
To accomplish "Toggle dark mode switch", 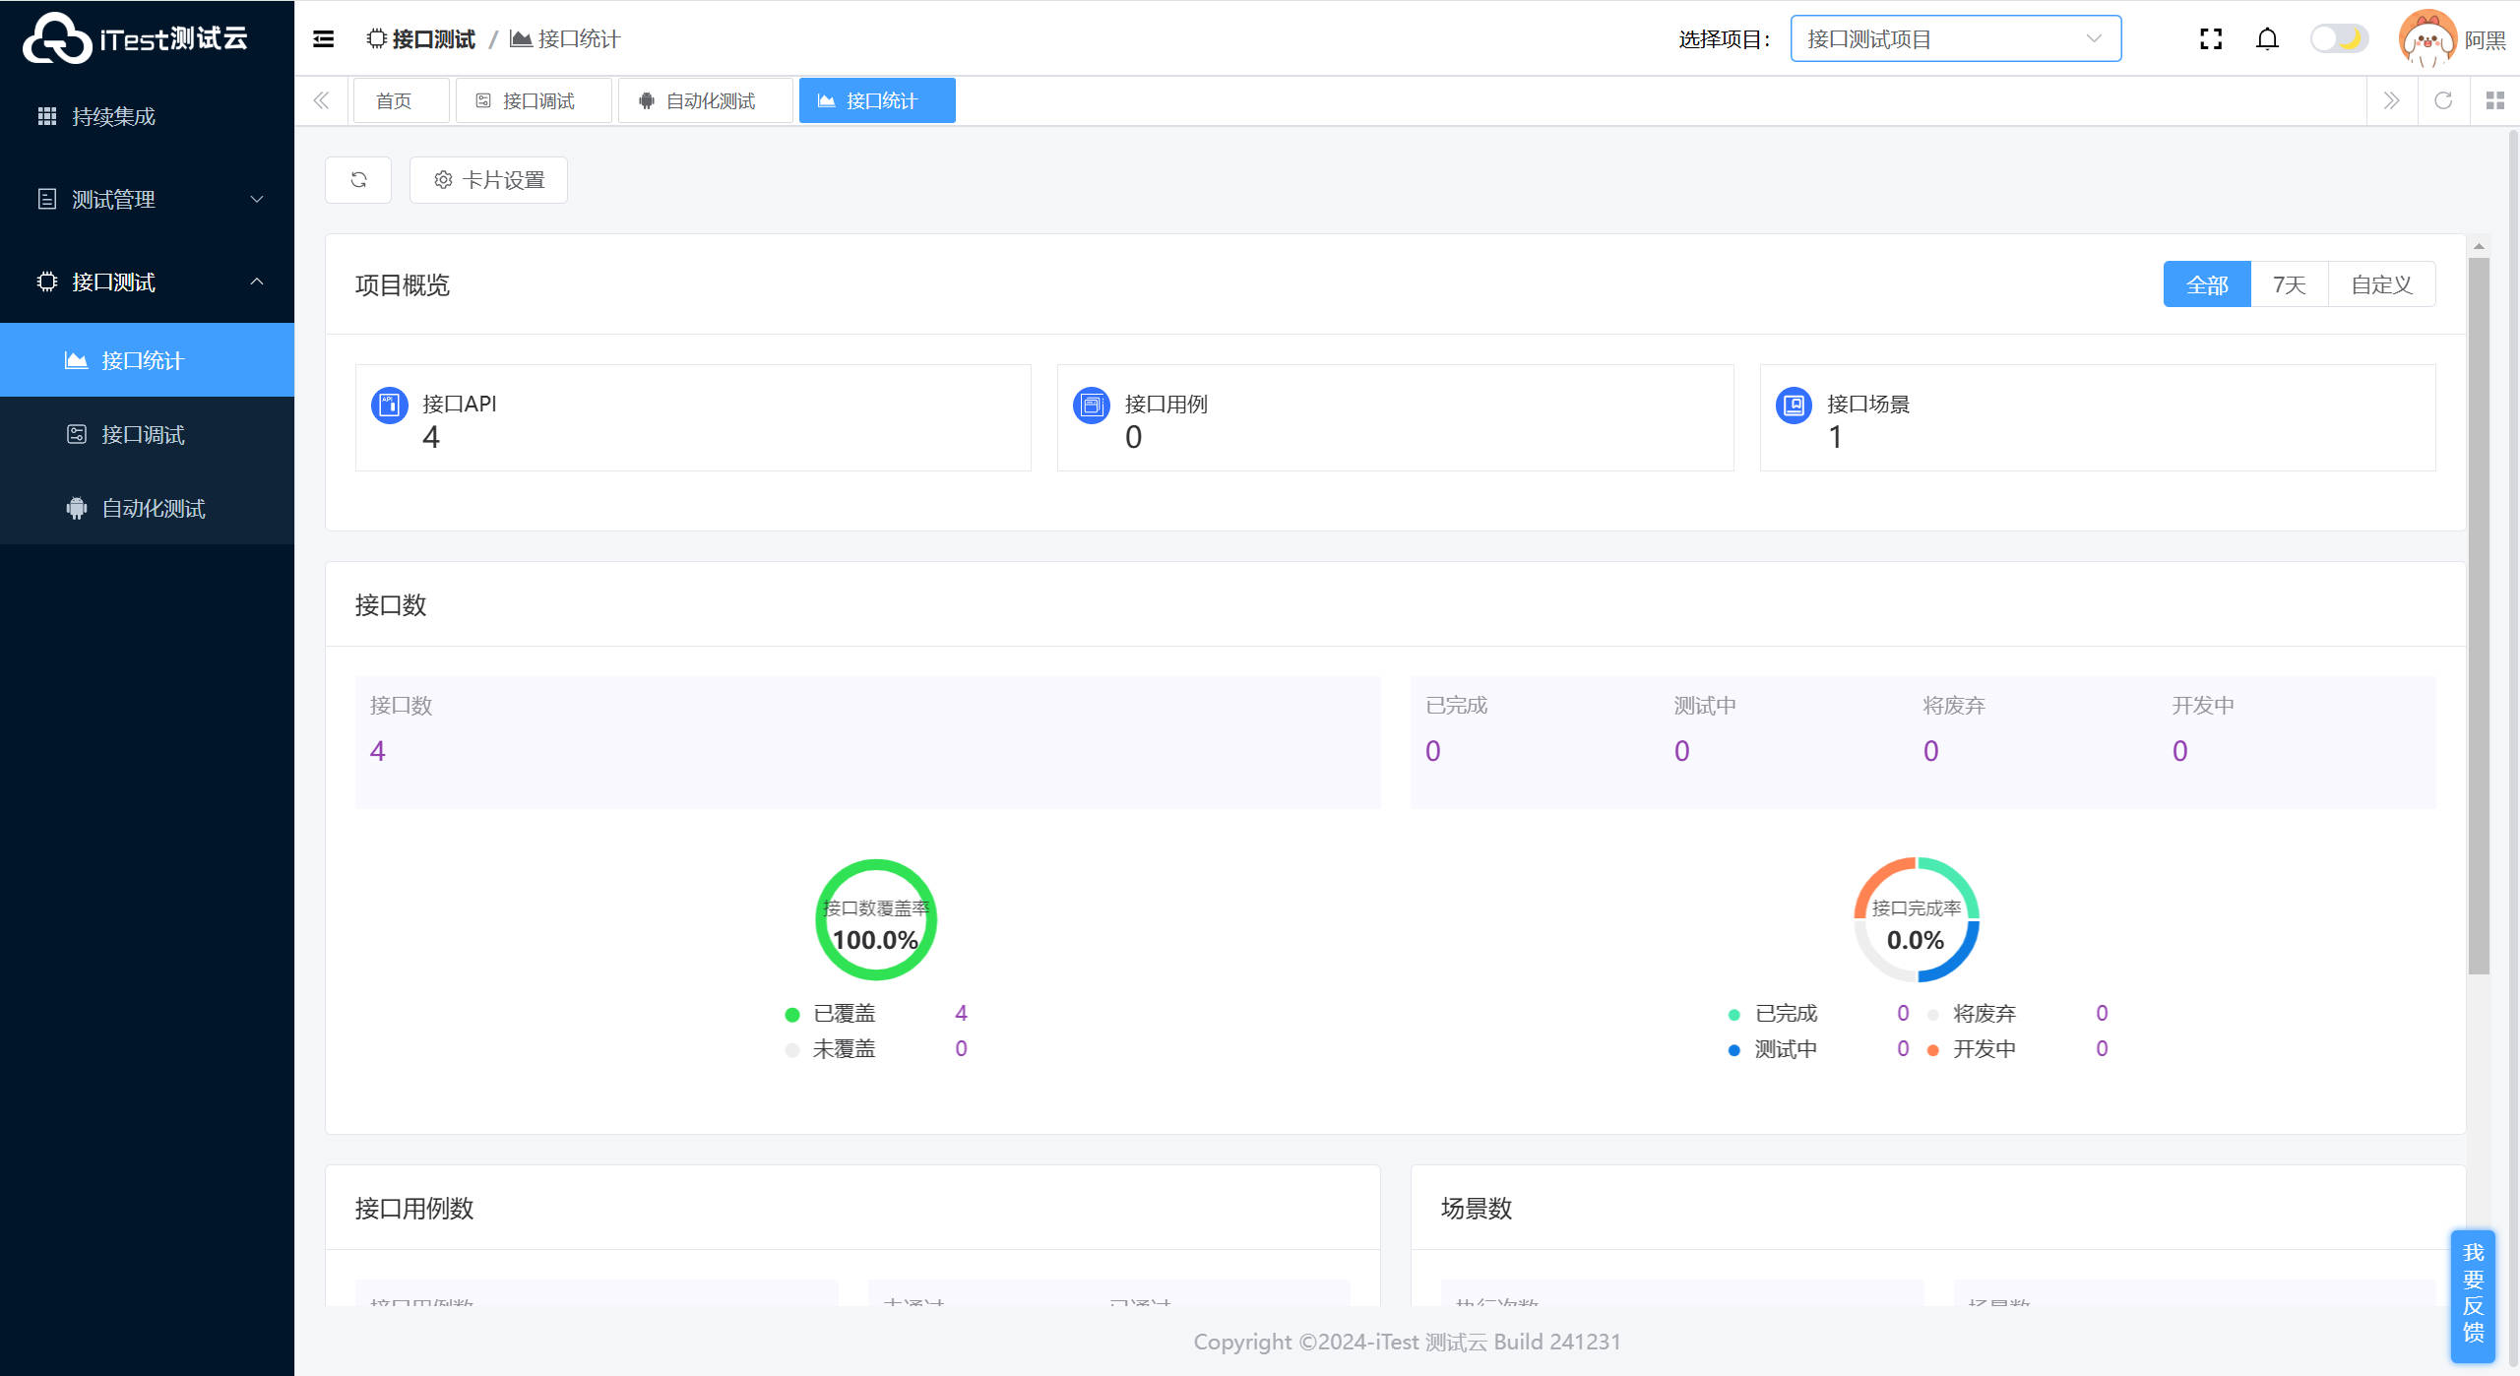I will 2339,39.
